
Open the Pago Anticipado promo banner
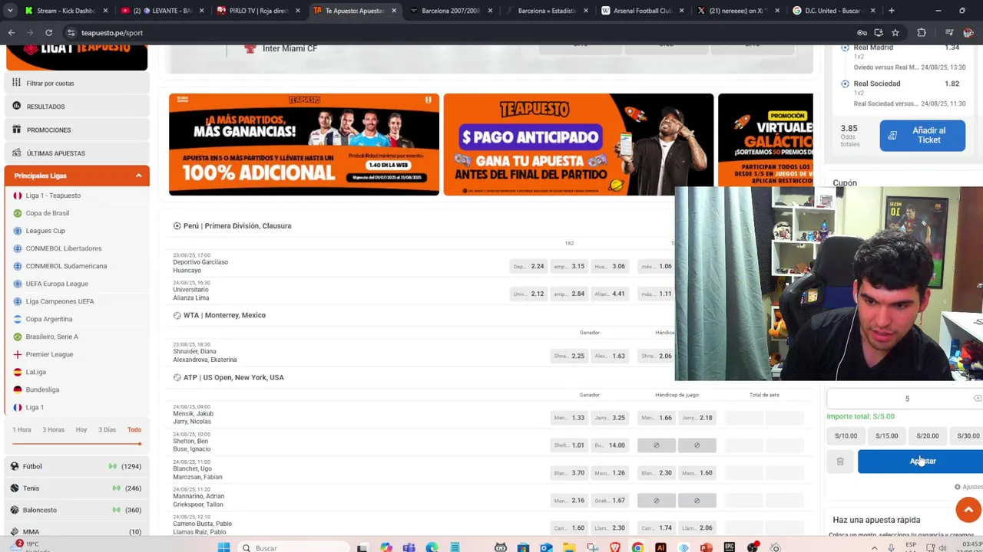578,144
